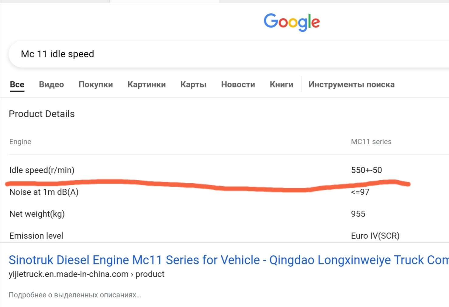449x307 pixels.
Task: Open the 'Карты' tab
Action: point(193,85)
